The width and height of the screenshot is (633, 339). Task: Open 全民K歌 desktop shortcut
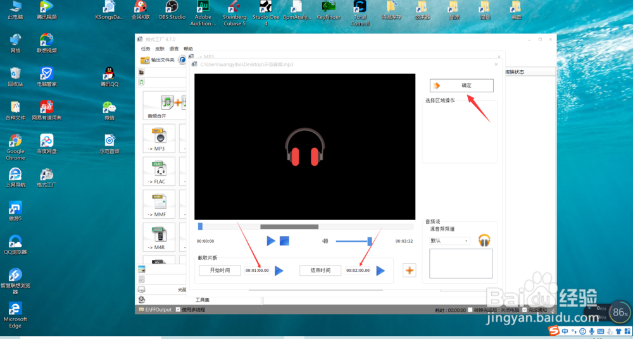[x=141, y=11]
